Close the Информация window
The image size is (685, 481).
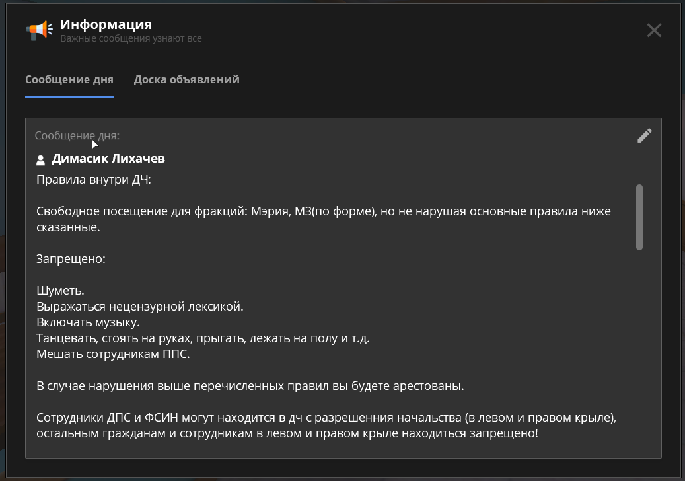(653, 30)
